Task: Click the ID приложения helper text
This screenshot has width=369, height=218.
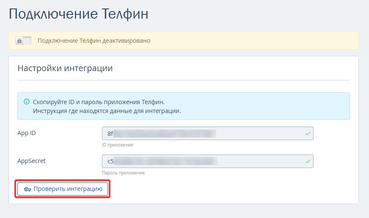Action: pos(118,145)
